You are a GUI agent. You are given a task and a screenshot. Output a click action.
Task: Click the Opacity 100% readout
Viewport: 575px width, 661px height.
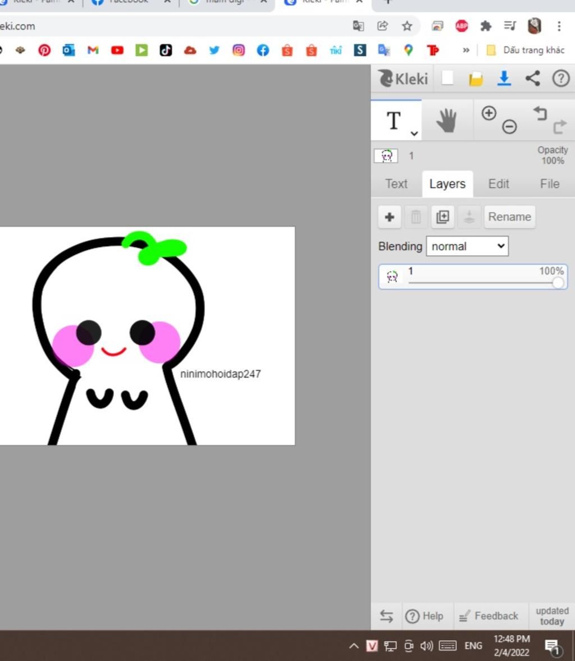553,155
